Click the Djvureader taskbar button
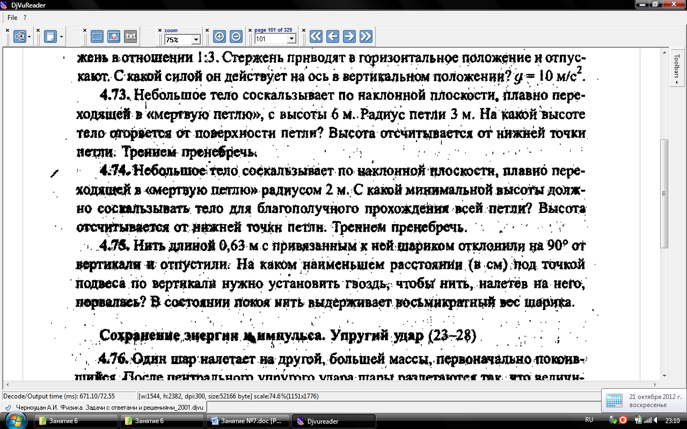The image size is (687, 429). (x=333, y=421)
